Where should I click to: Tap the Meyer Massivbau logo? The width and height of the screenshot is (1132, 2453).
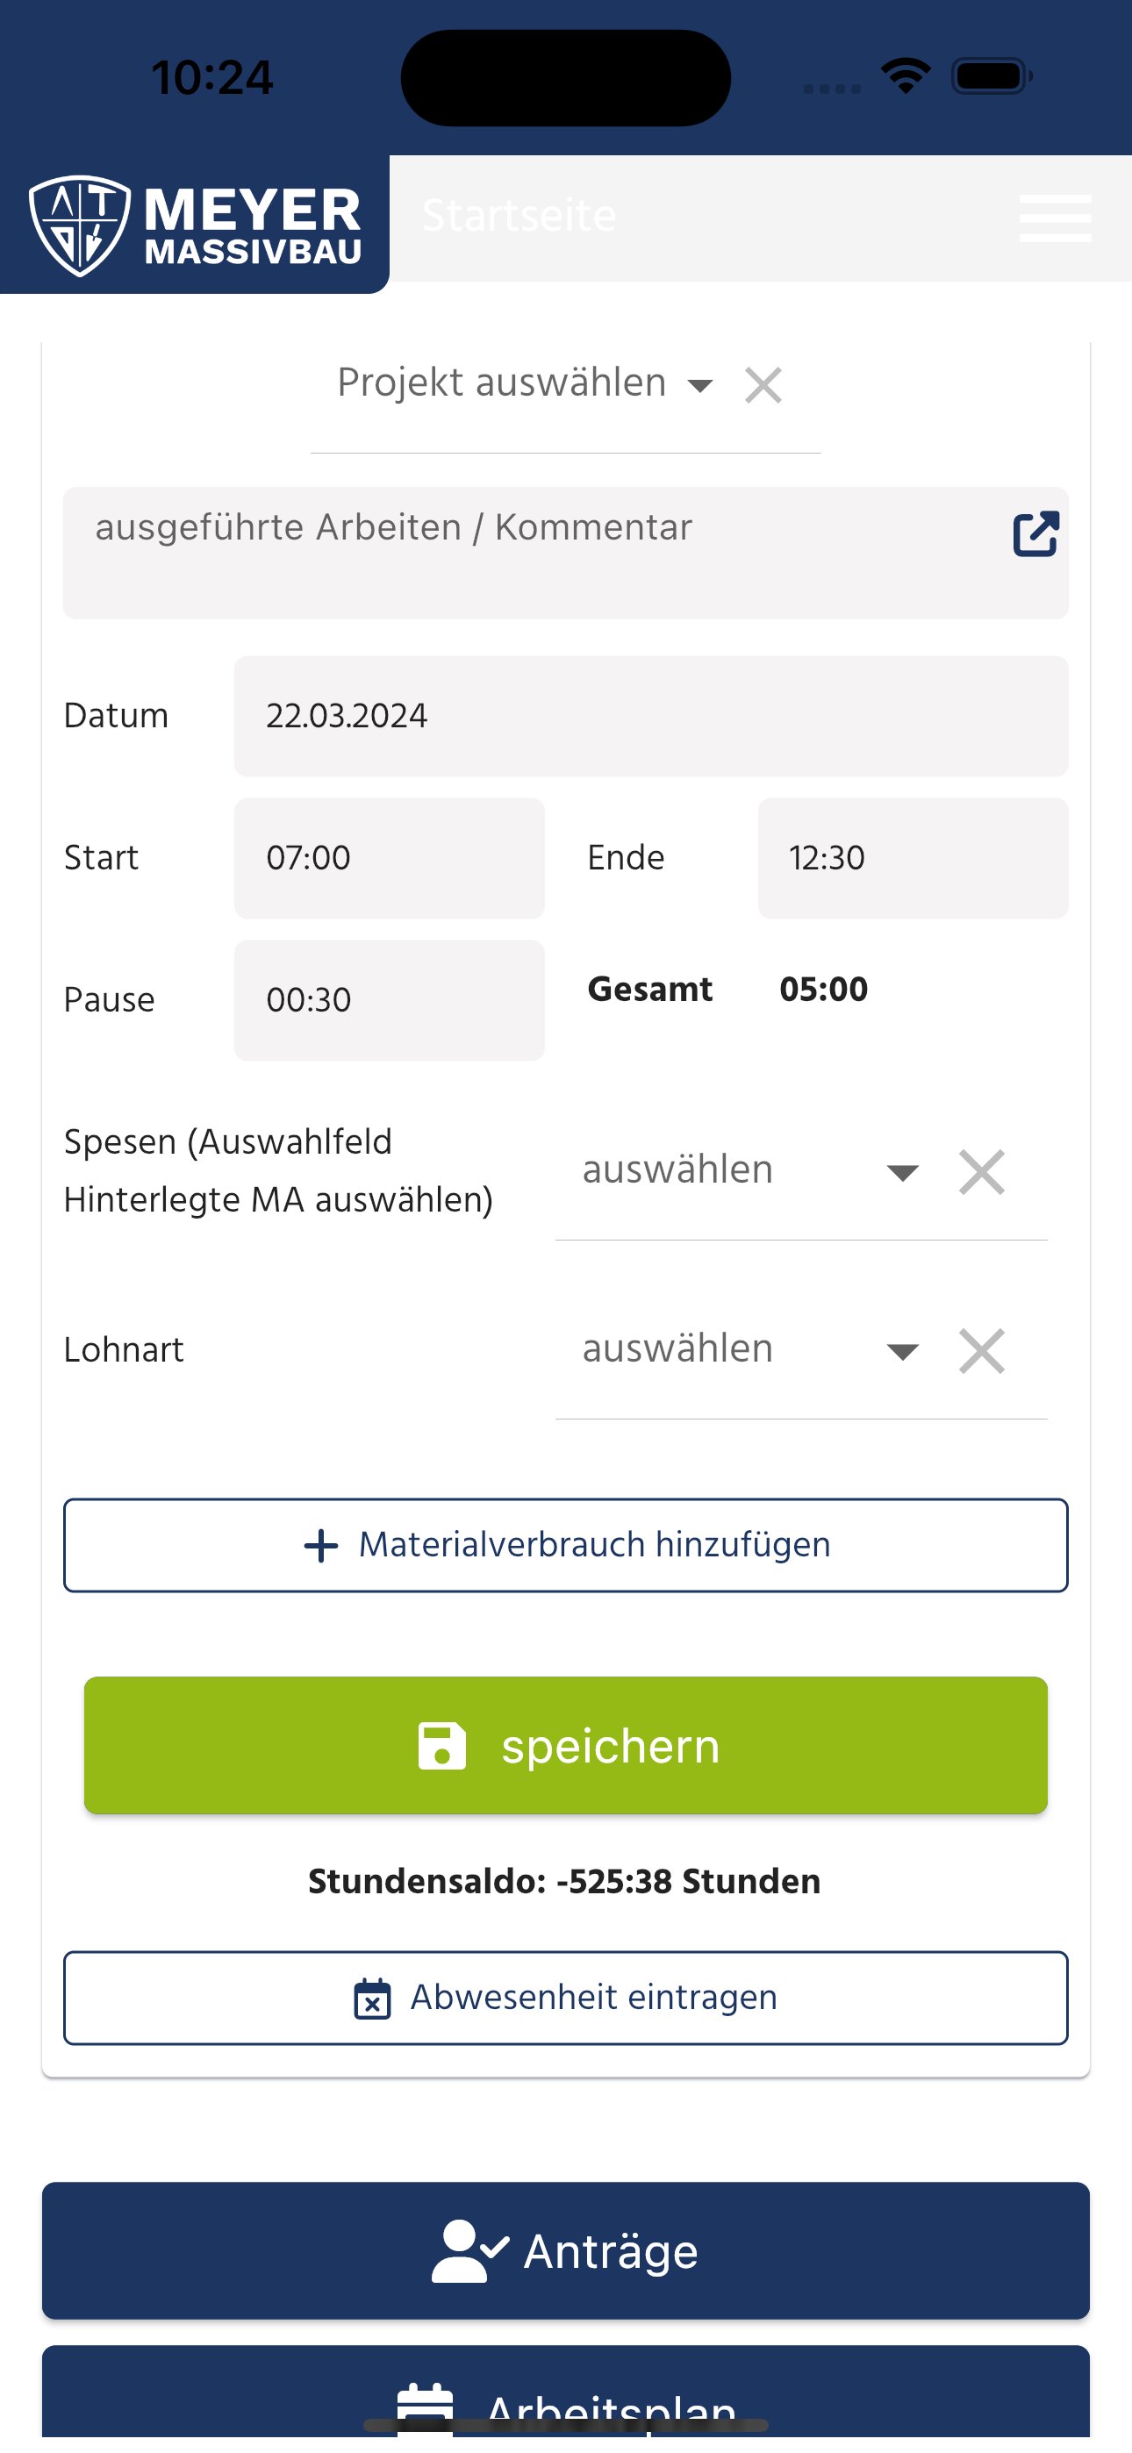click(196, 225)
